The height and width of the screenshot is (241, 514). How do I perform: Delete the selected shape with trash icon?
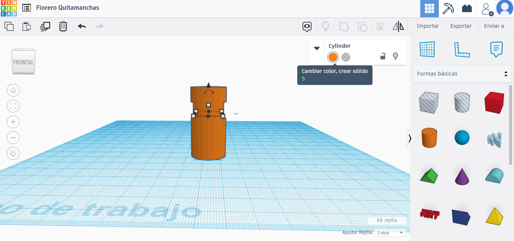click(63, 26)
